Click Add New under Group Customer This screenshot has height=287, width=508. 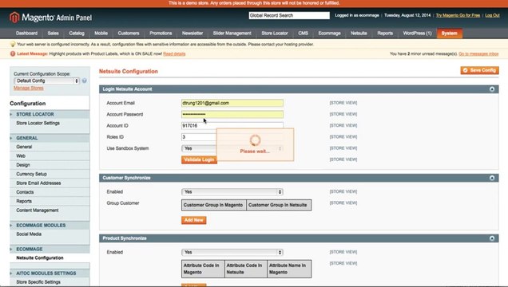[194, 220]
